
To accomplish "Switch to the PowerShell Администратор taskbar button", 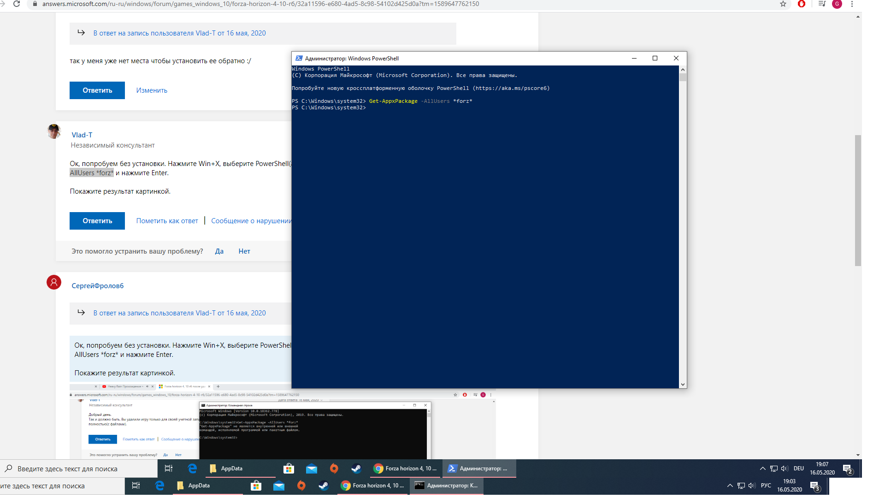I will click(x=479, y=468).
